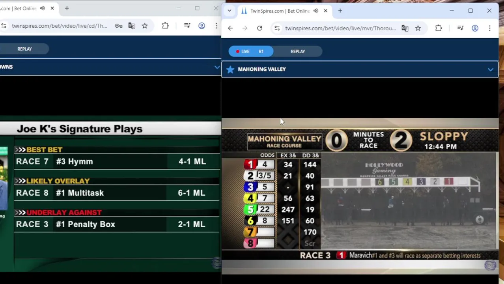Open the tab search dropdown in the right window

(x=230, y=11)
